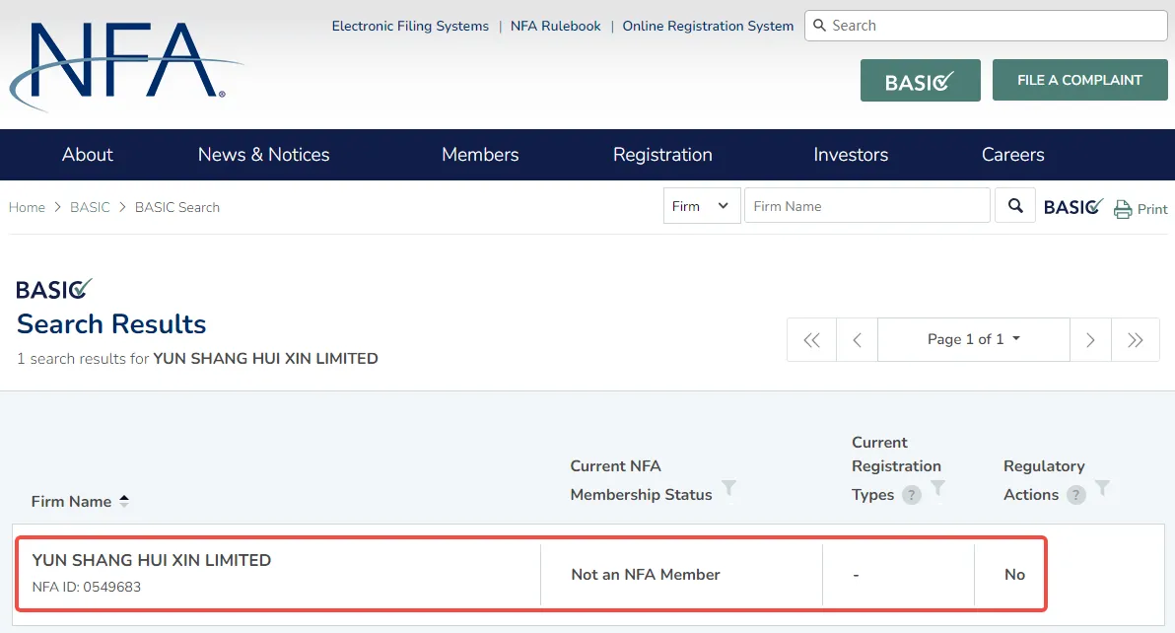The image size is (1175, 633).
Task: Open the Online Registration System link
Action: [708, 27]
